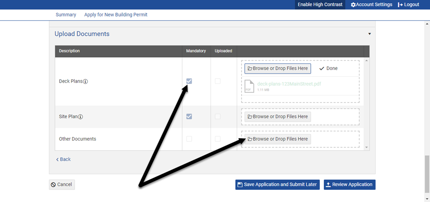Click Review Application button

pyautogui.click(x=349, y=184)
